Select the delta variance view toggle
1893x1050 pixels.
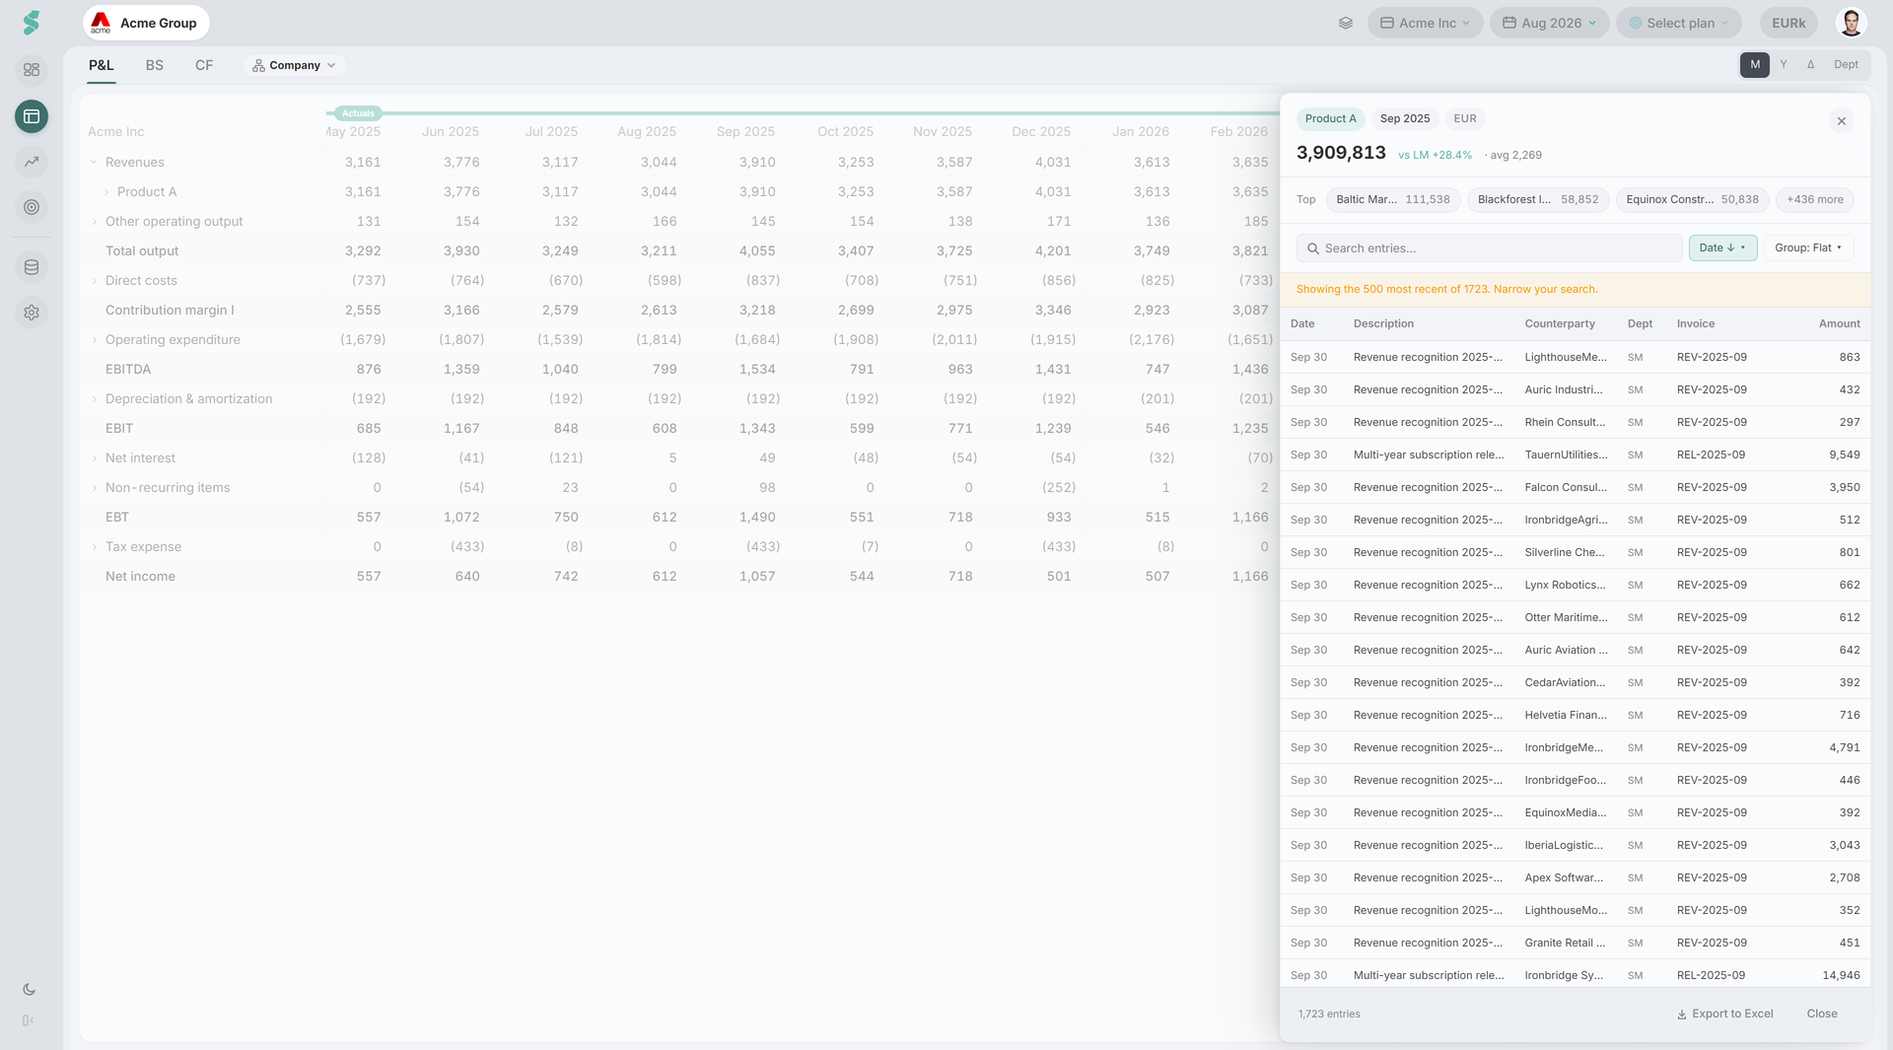(x=1810, y=65)
